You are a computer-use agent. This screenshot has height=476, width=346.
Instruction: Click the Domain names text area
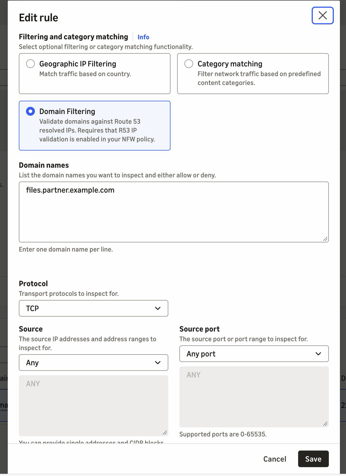174,212
